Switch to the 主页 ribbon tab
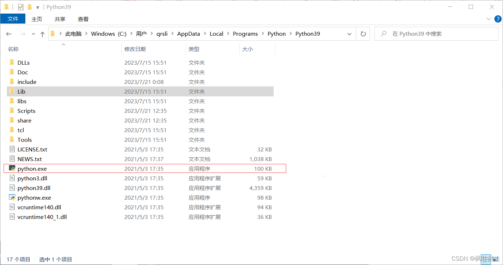 37,19
